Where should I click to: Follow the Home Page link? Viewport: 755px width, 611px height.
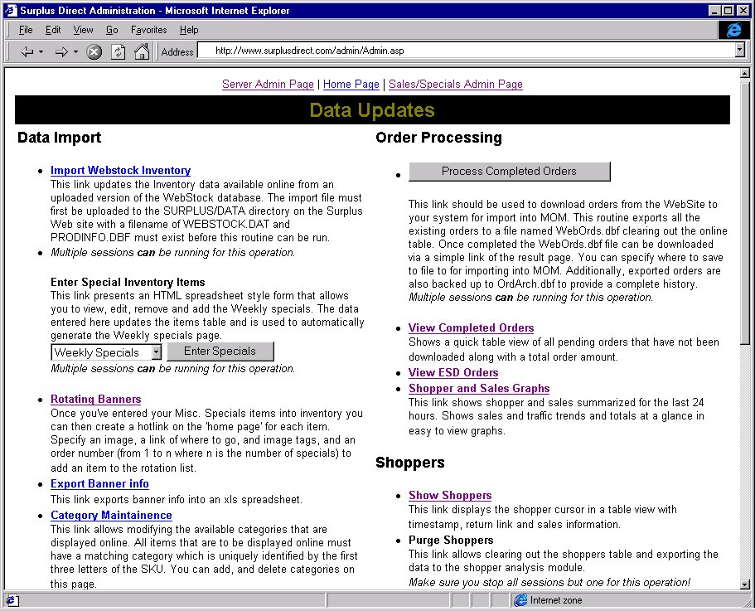[351, 85]
